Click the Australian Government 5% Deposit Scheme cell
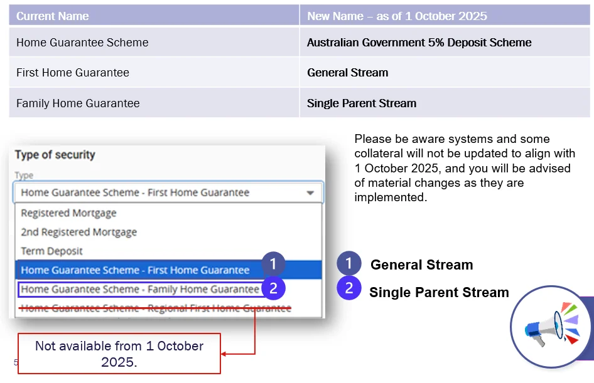Image resolution: width=594 pixels, height=383 pixels. coord(445,43)
